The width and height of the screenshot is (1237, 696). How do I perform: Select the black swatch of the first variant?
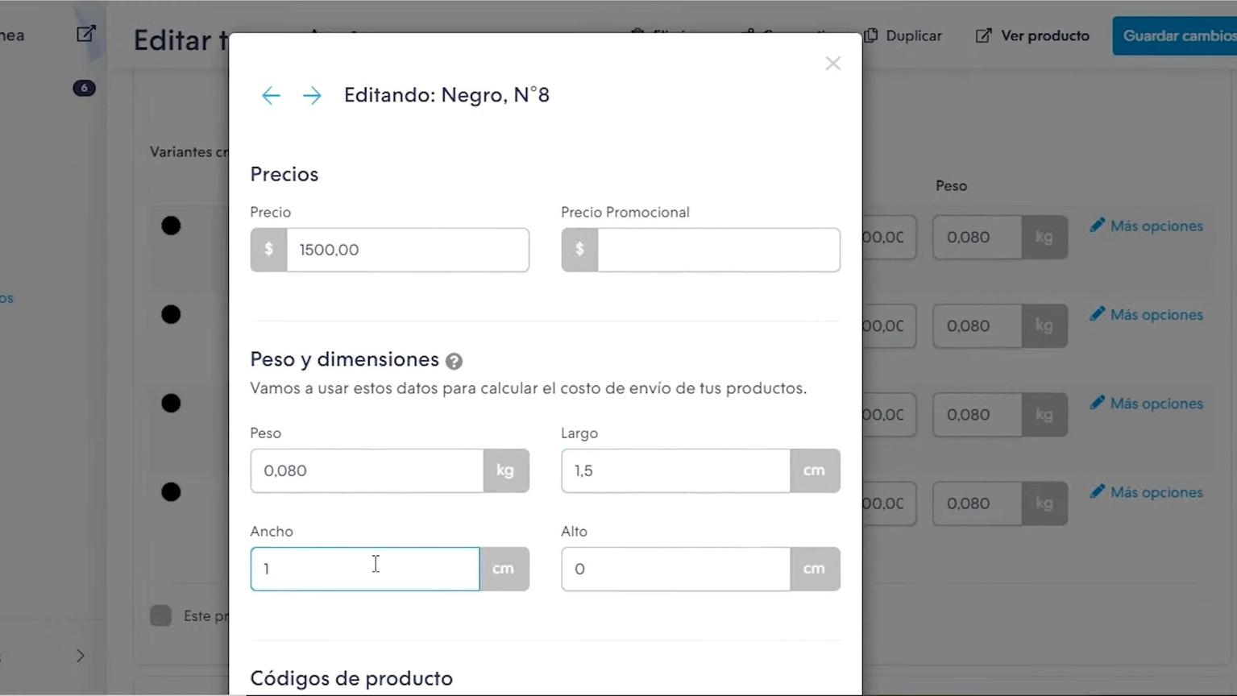click(171, 226)
